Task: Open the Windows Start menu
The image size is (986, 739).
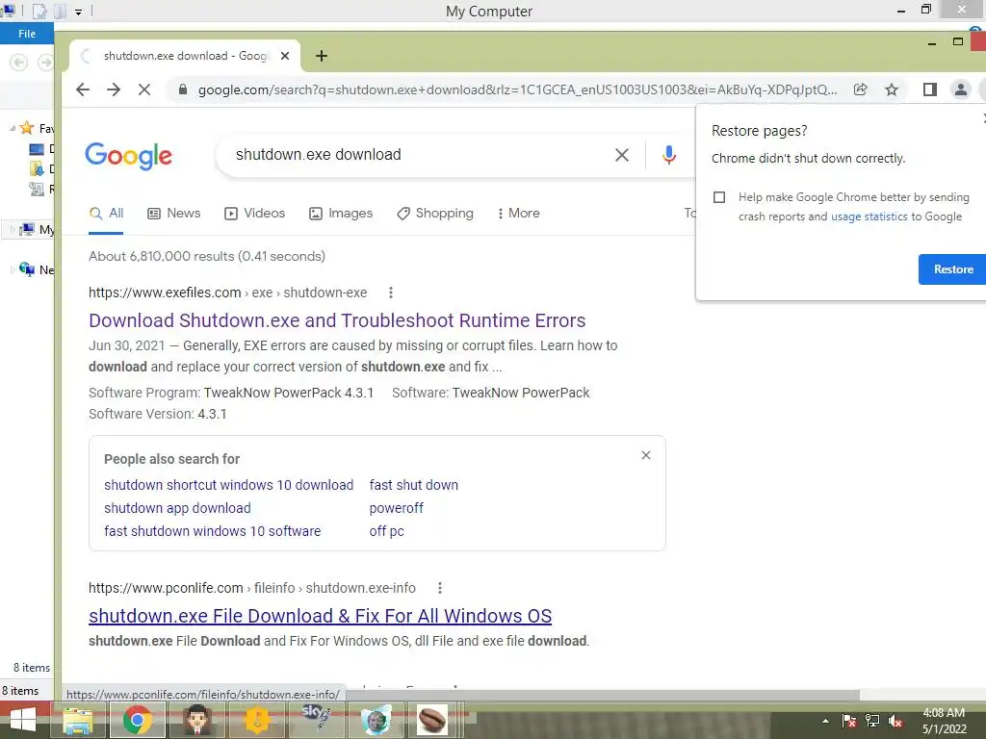Action: pyautogui.click(x=23, y=720)
